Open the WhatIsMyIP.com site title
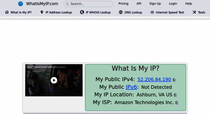The image size is (210, 114). coord(42,4)
